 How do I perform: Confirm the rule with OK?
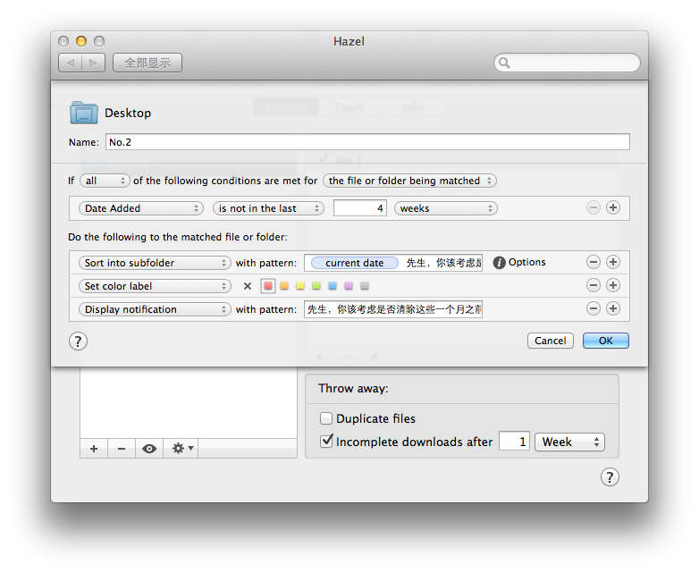[605, 341]
